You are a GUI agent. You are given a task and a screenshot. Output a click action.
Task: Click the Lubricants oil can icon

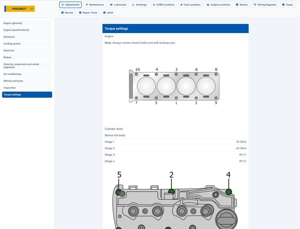coord(111,5)
